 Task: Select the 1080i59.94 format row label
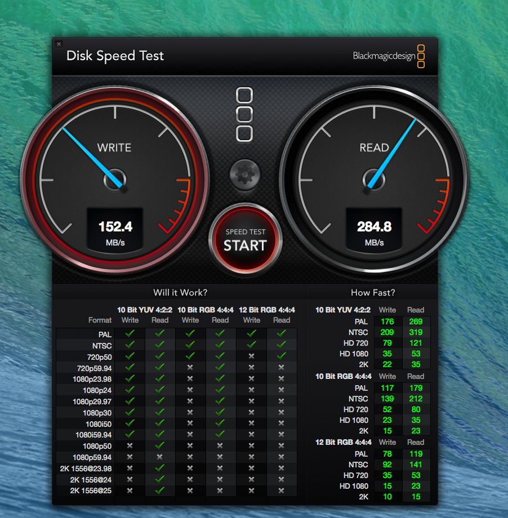click(x=93, y=435)
